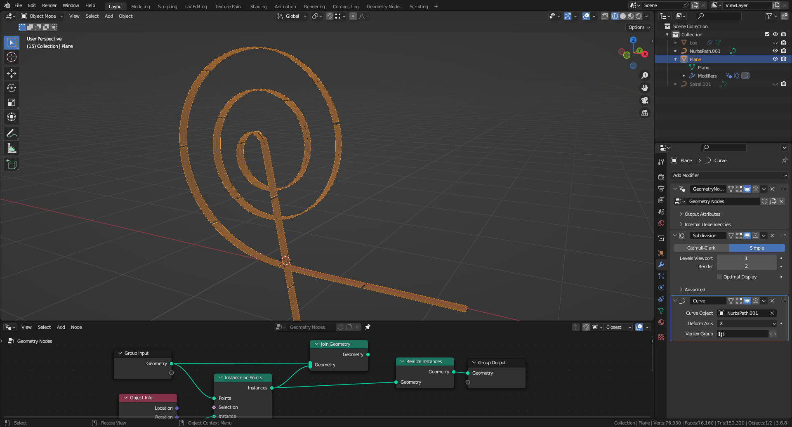Screen dimensions: 792x427
Task: Open the Object Data properties tab
Action: click(661, 311)
